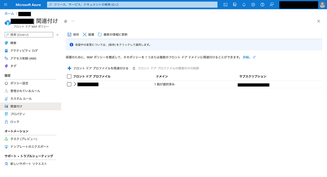The image size is (327, 177).
Task: Open the more options ellipsis beside title
Action: (x=73, y=21)
